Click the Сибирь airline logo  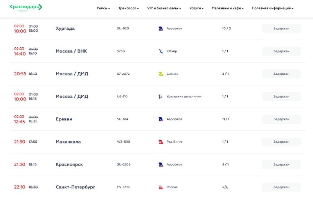click(161, 74)
